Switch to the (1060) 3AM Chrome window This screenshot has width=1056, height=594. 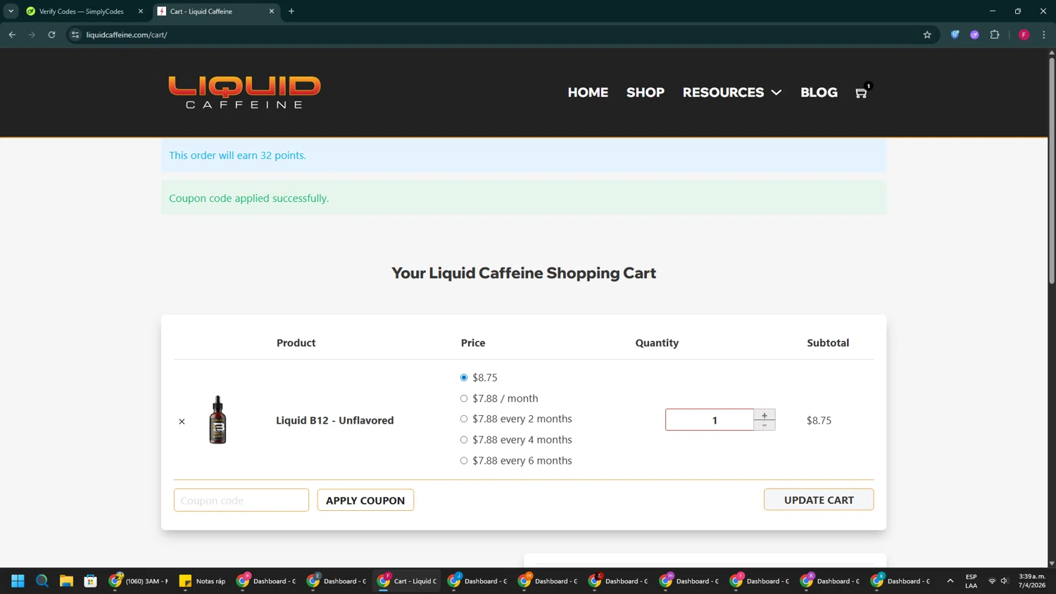tap(139, 581)
